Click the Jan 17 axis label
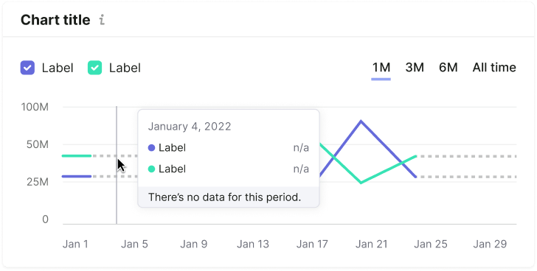The width and height of the screenshot is (537, 271). [x=312, y=244]
